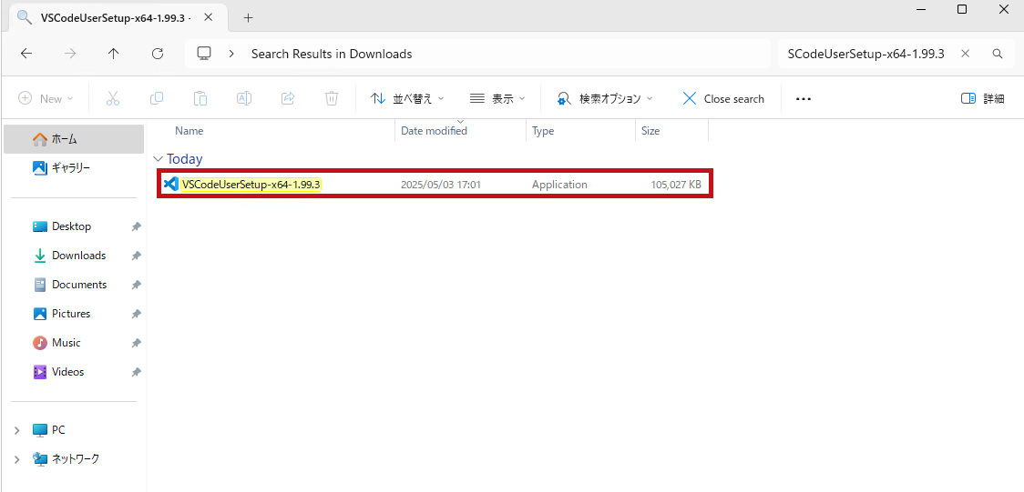Clear the search box text
The width and height of the screenshot is (1024, 492).
(x=966, y=54)
